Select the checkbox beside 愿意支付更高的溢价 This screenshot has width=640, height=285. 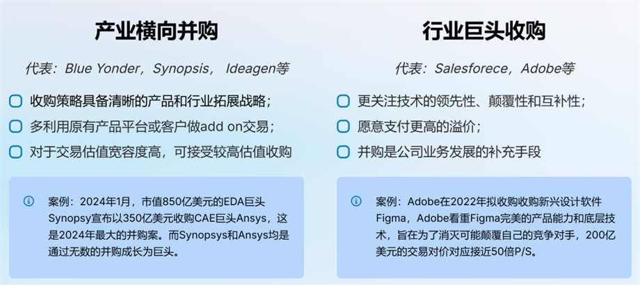[343, 127]
